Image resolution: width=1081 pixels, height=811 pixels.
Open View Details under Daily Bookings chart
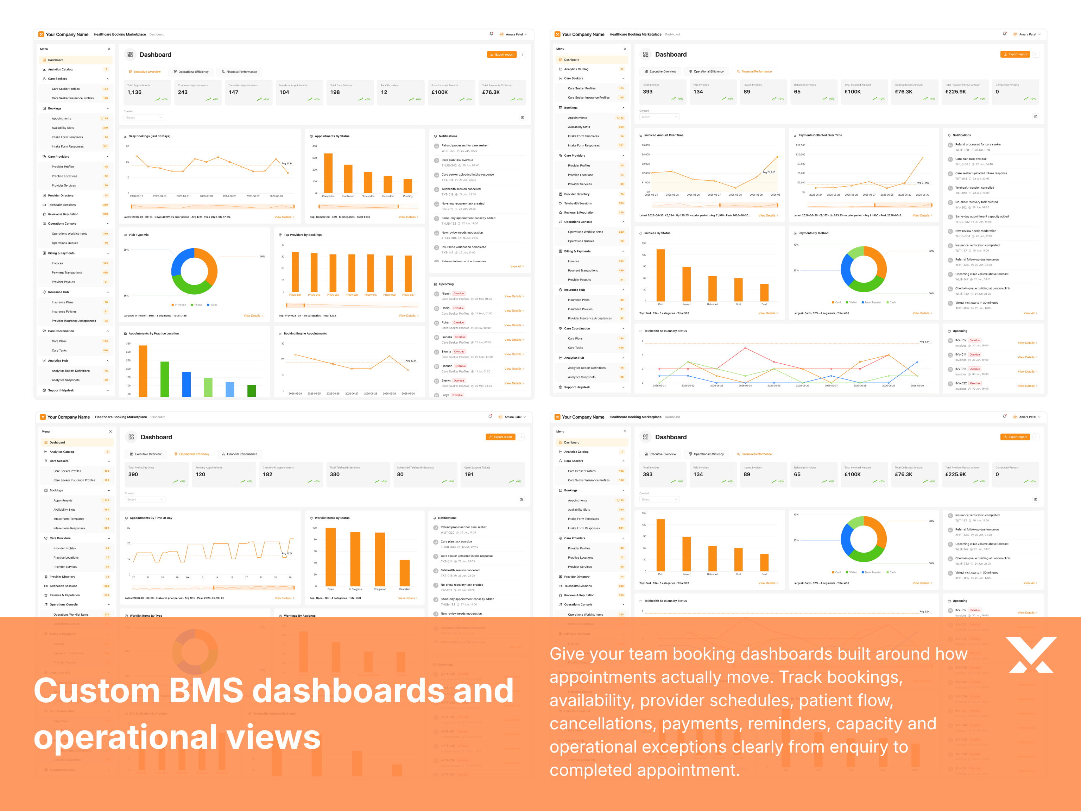click(x=284, y=217)
